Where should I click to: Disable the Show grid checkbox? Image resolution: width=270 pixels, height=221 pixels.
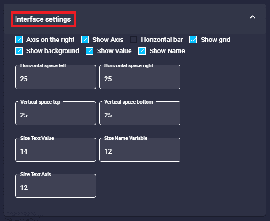pyautogui.click(x=193, y=40)
